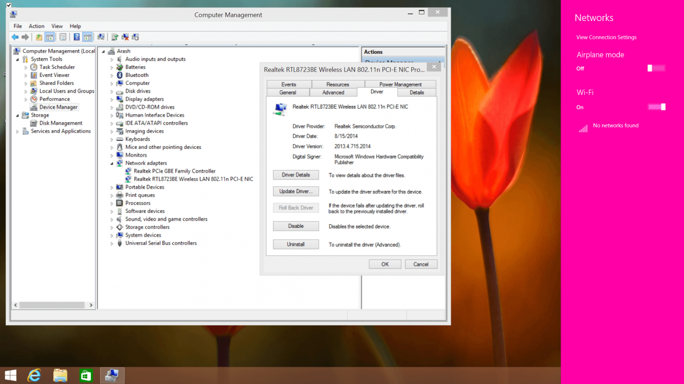Switch to the Resources tab

(338, 84)
